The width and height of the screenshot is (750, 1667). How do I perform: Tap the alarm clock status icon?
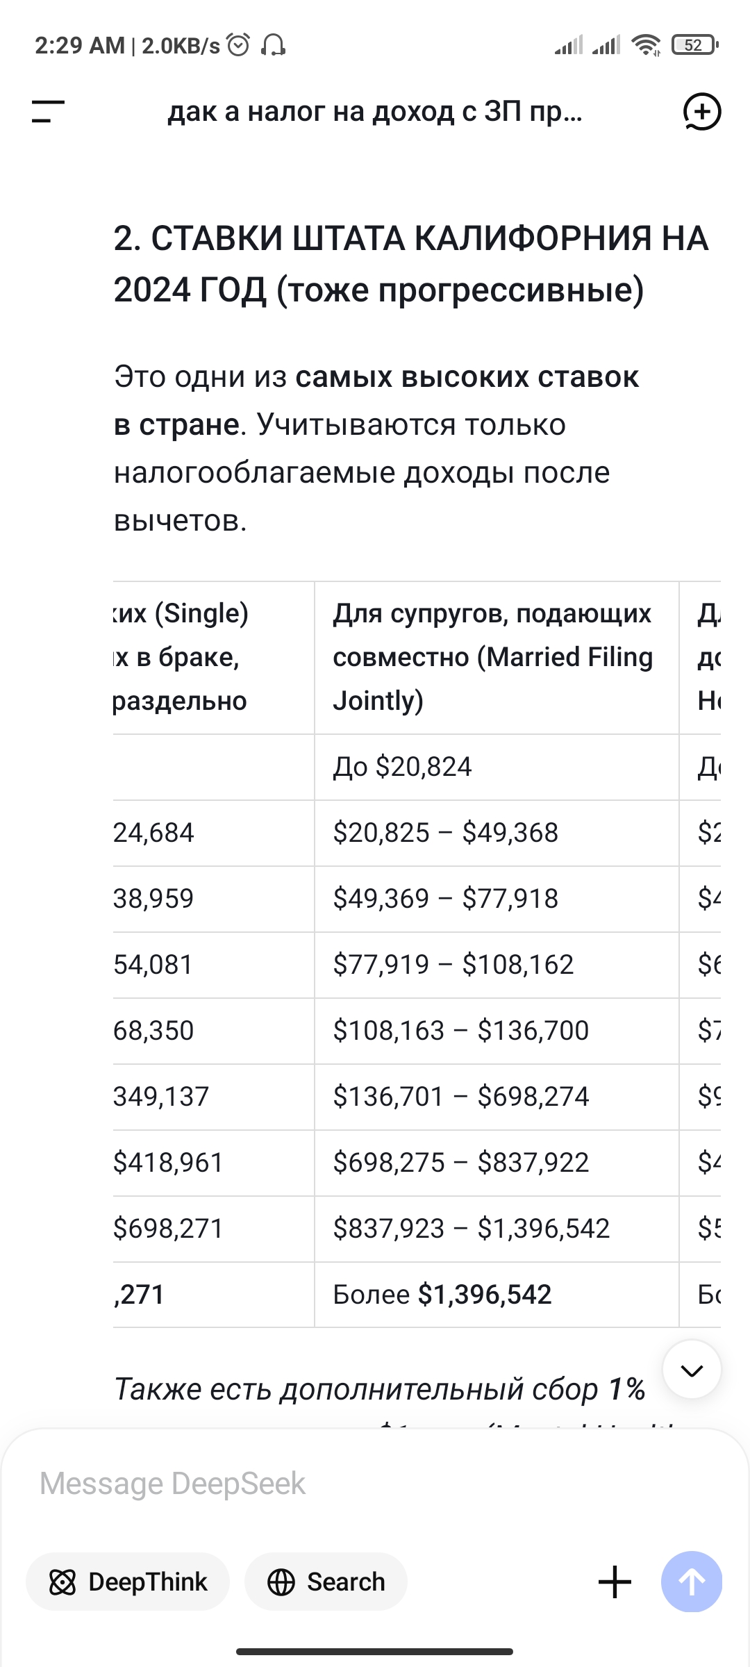(x=239, y=45)
